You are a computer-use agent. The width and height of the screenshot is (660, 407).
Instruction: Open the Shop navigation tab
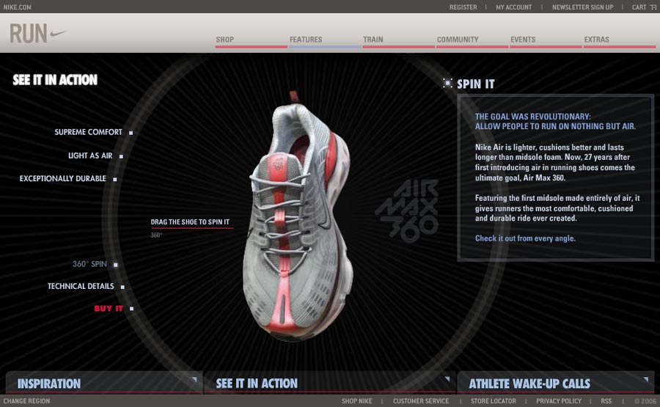point(225,40)
